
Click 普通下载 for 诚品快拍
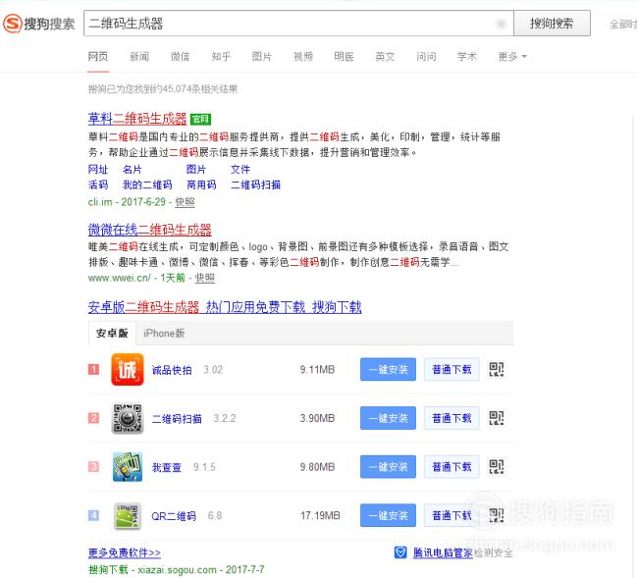tap(452, 369)
